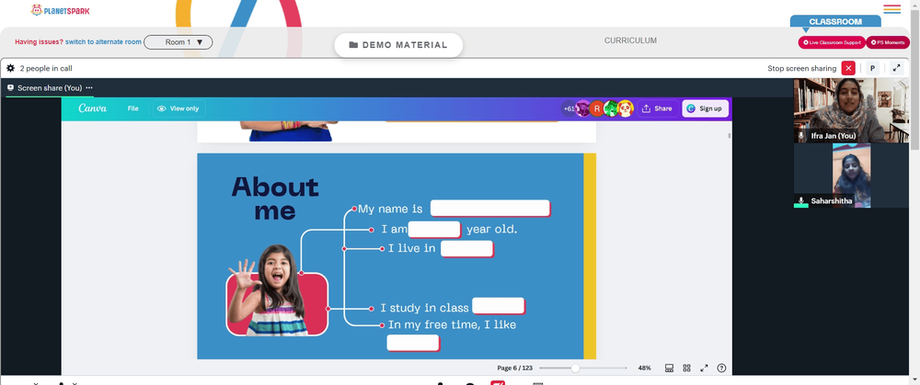This screenshot has height=385, width=920.
Task: Open screen share options ellipsis
Action: [89, 88]
